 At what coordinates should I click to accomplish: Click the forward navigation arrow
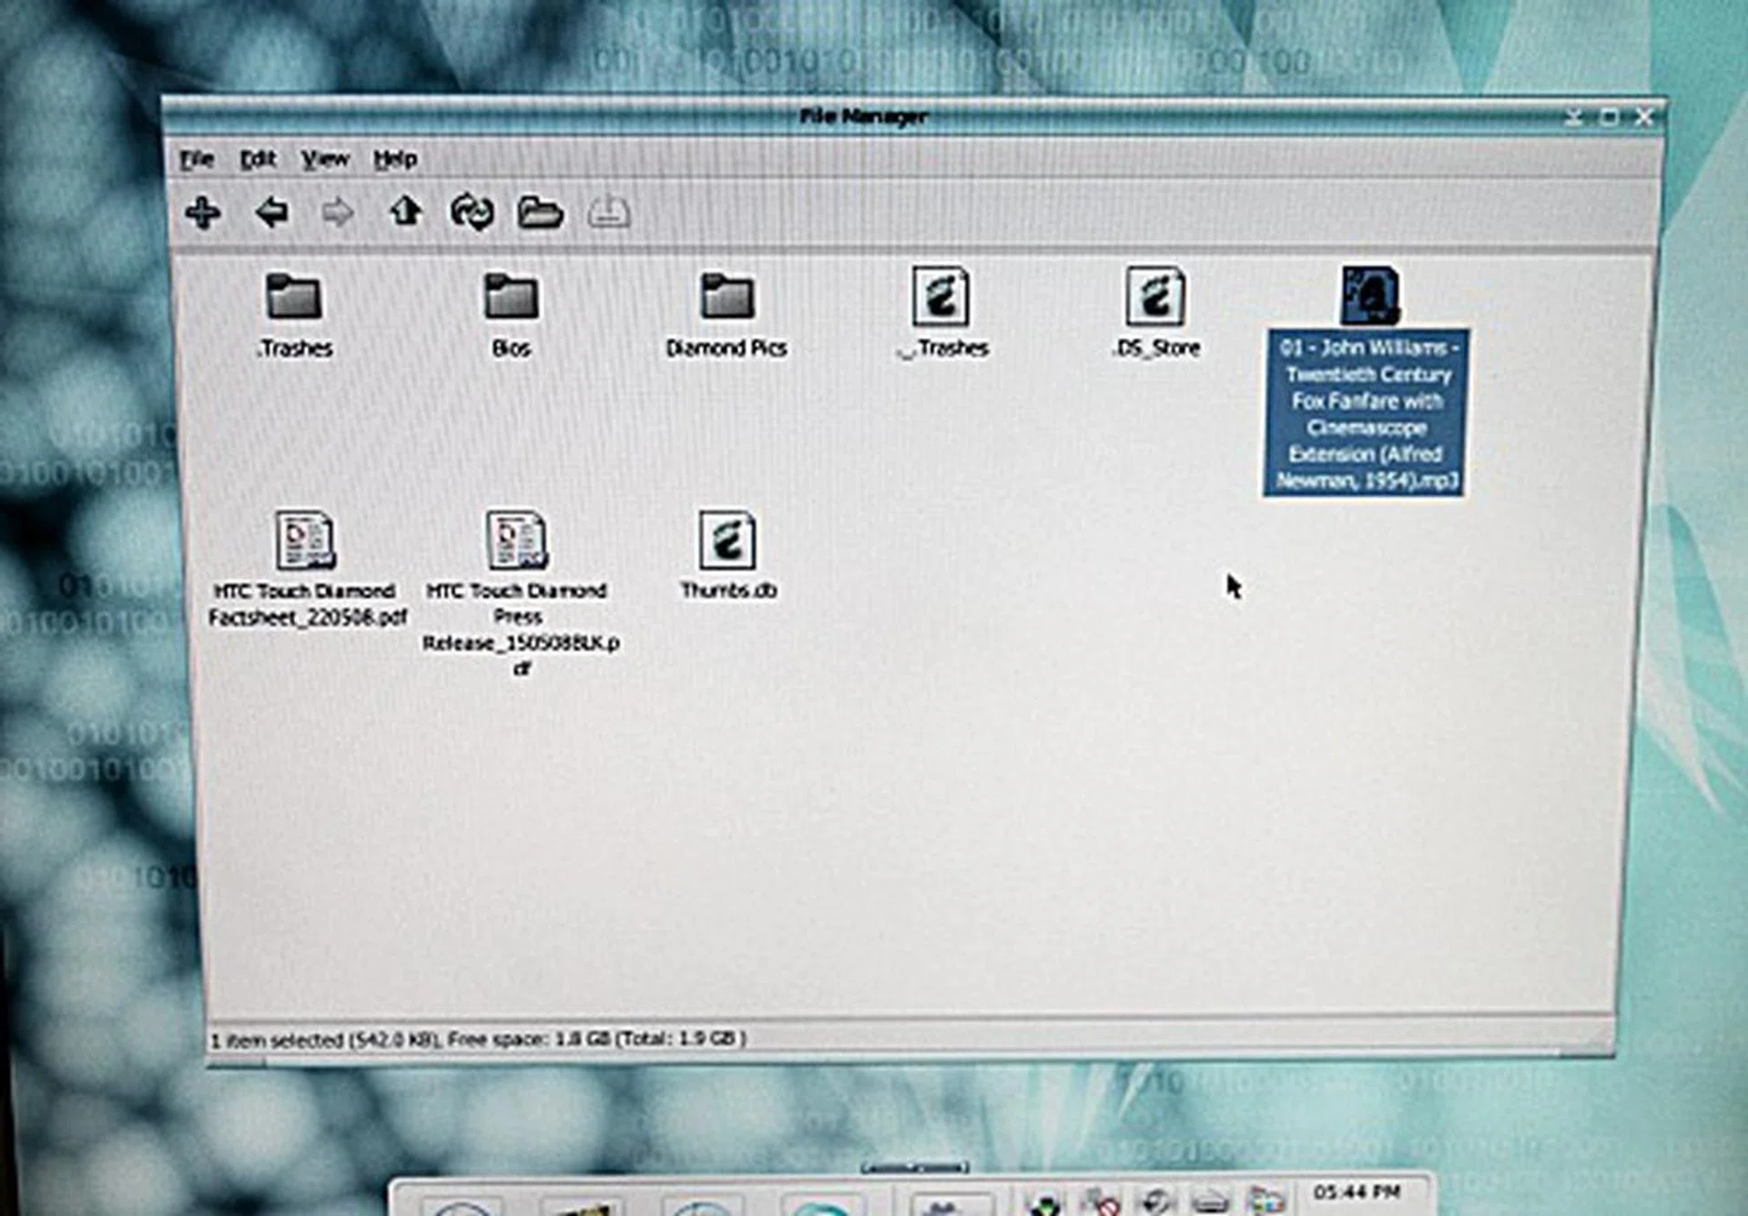[337, 214]
